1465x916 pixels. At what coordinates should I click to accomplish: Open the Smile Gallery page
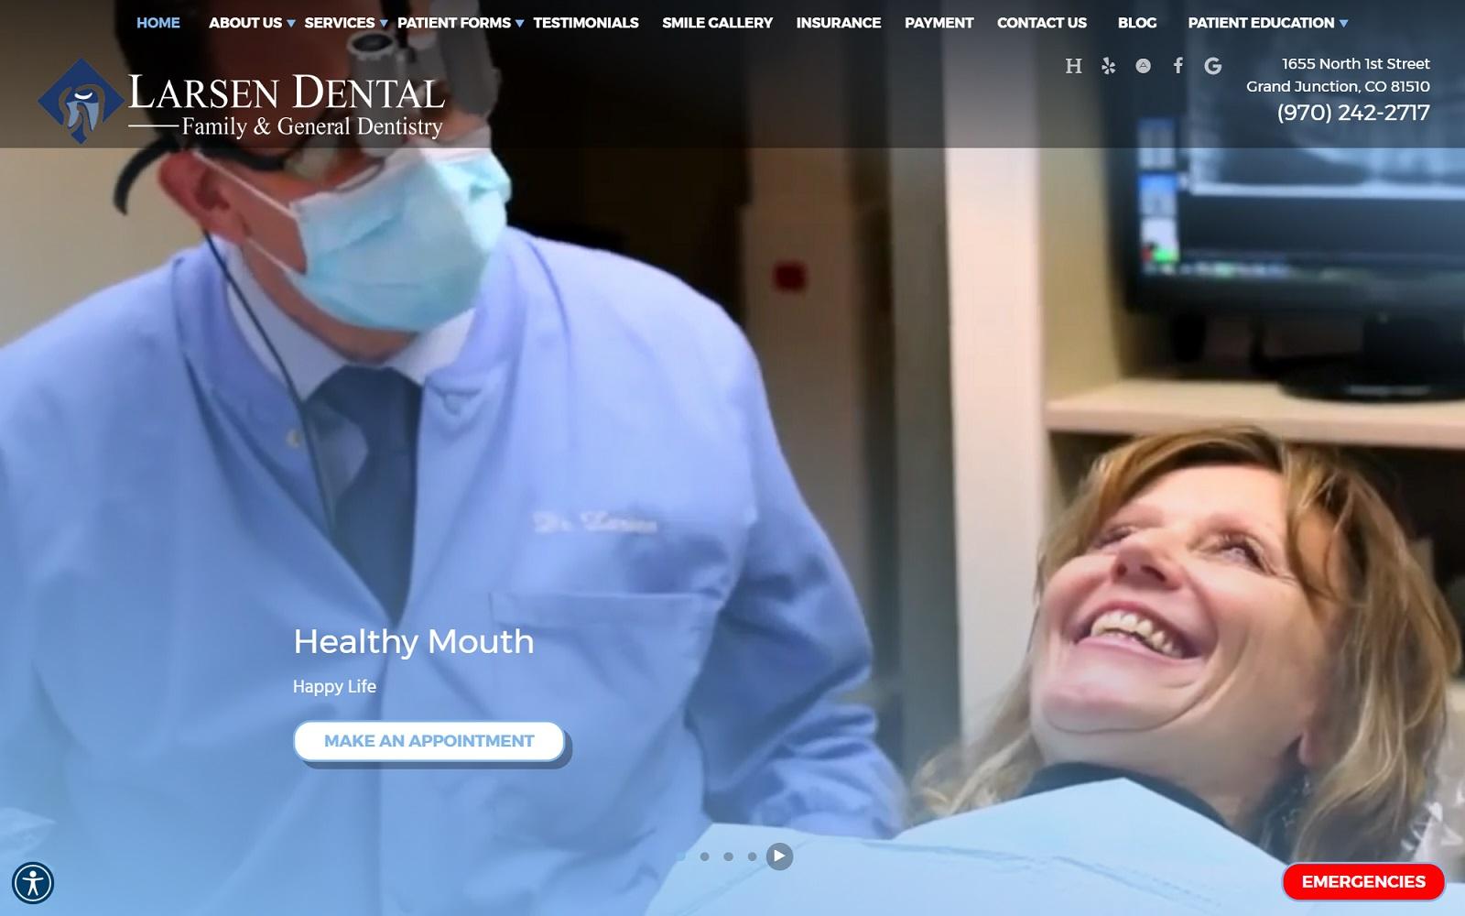point(718,23)
